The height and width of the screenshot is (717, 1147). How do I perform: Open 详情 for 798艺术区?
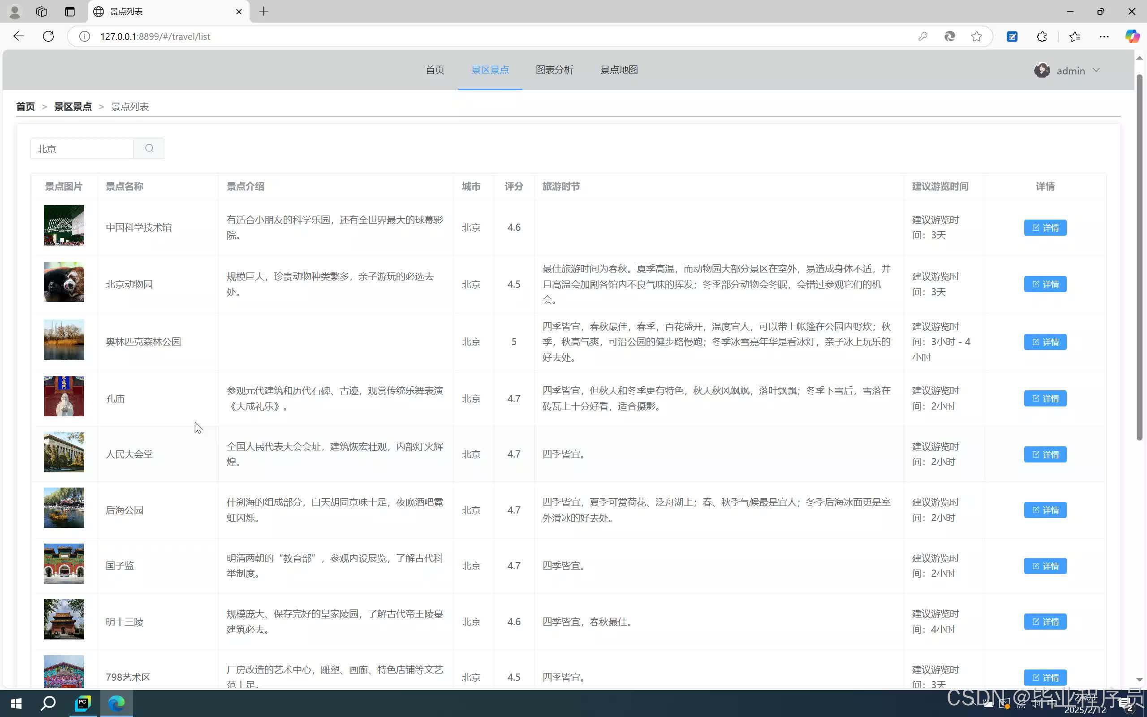1045,677
